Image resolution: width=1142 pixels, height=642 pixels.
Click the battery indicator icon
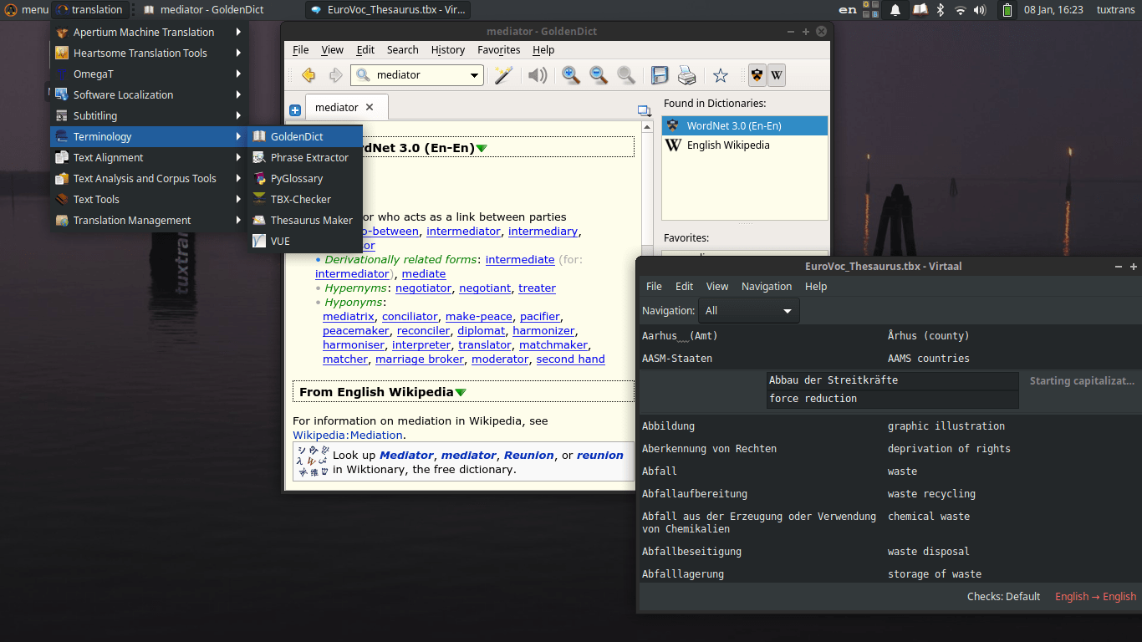[x=1007, y=10]
